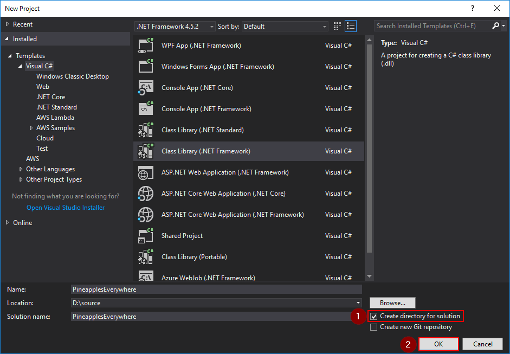Select .NET Core in the templates tree
This screenshot has width=510, height=354.
pos(50,97)
